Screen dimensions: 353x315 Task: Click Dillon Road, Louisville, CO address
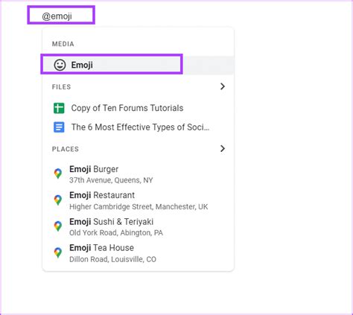point(112,259)
